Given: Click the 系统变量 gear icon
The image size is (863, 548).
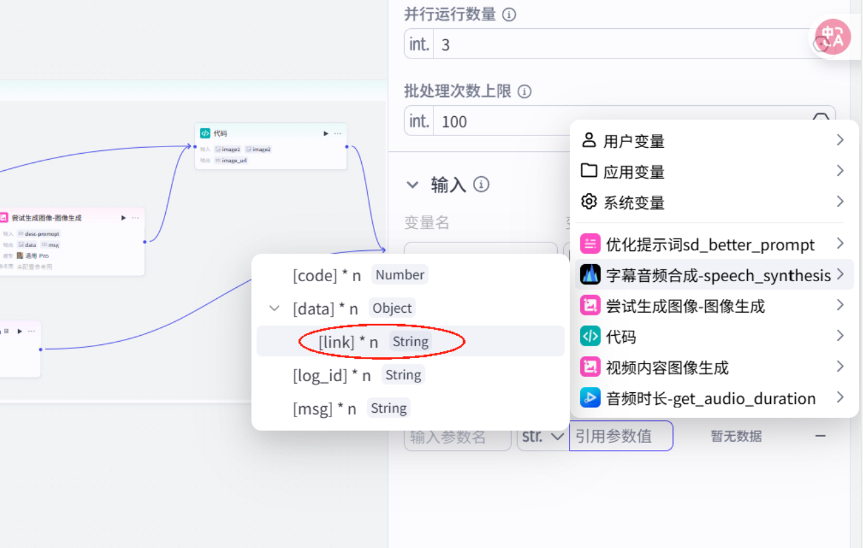Looking at the screenshot, I should point(589,202).
